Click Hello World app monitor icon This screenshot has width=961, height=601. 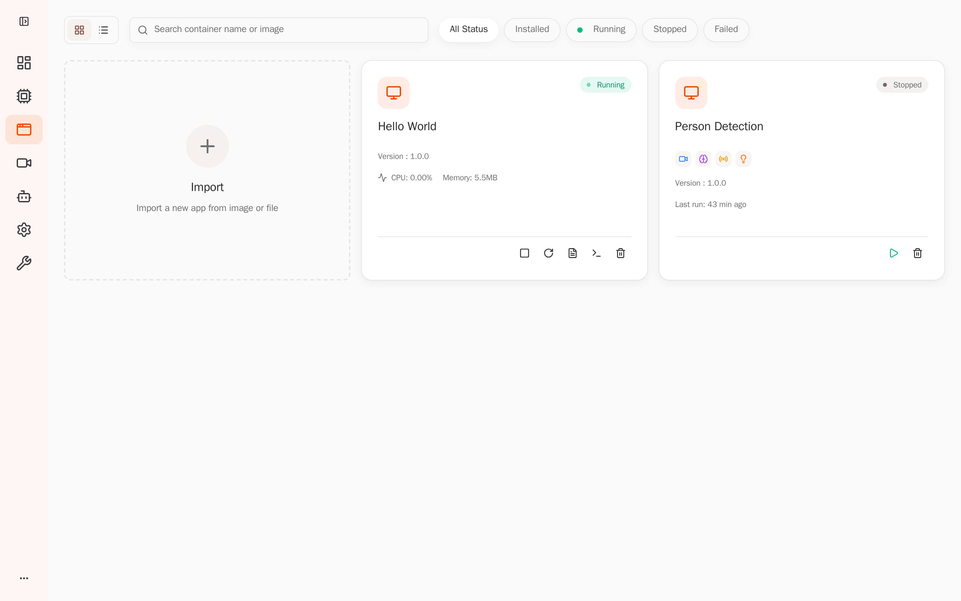[393, 93]
